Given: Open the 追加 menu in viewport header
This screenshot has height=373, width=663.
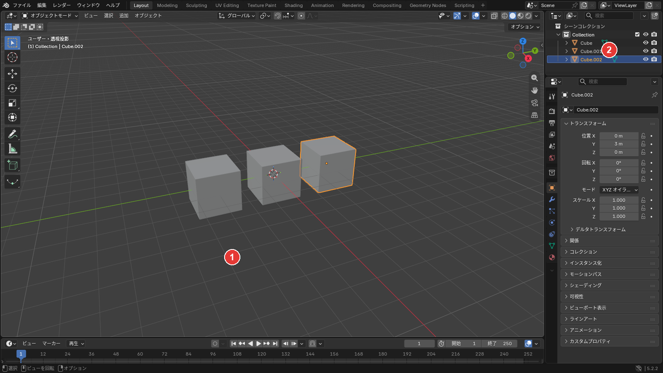Looking at the screenshot, I should click(x=124, y=16).
